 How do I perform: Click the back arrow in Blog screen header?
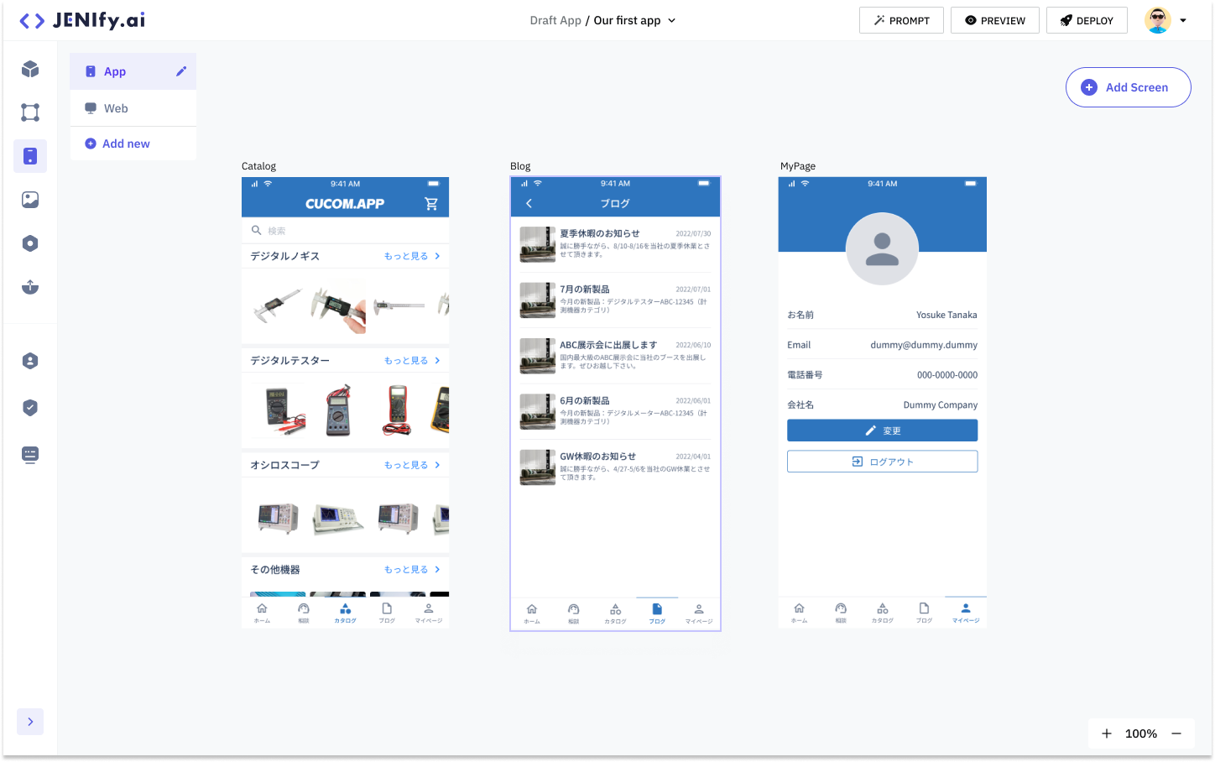point(529,203)
